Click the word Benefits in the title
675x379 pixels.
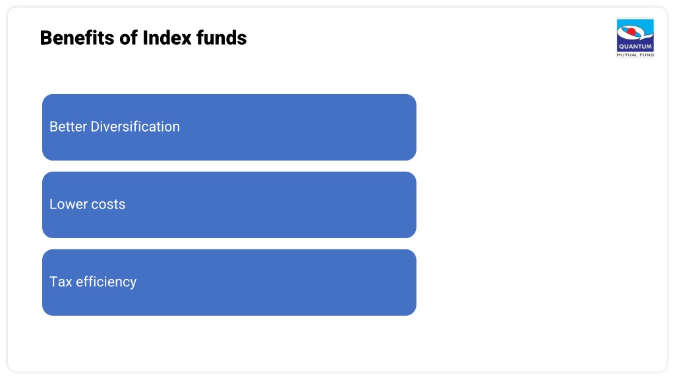[78, 38]
